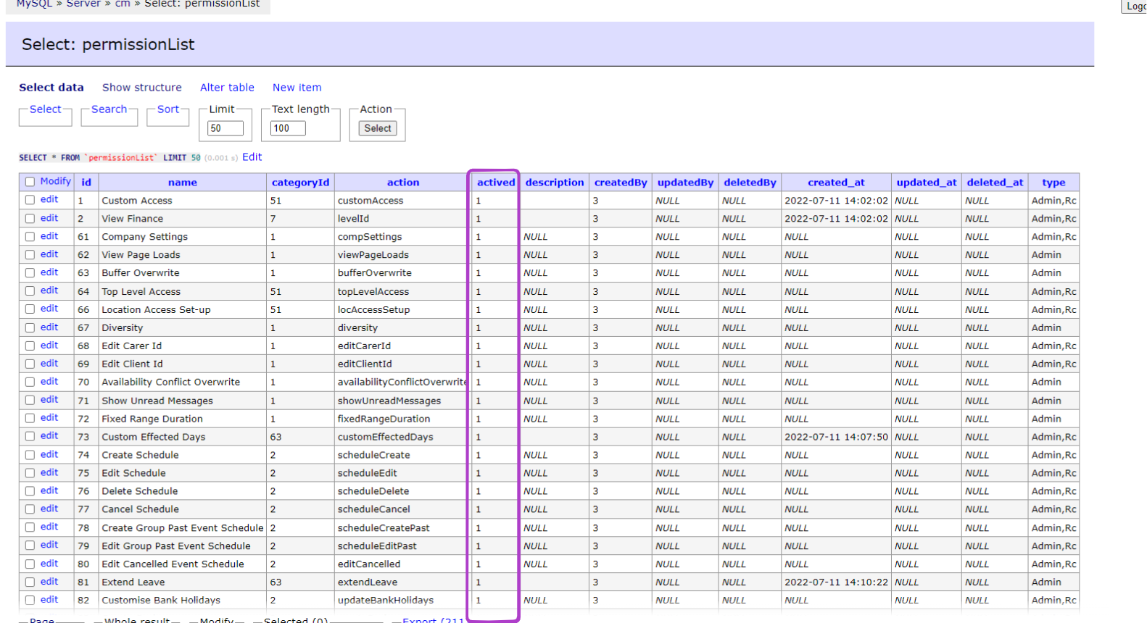Viewport: 1147px width, 623px height.
Task: Check the box for row id 1
Action: click(x=30, y=200)
